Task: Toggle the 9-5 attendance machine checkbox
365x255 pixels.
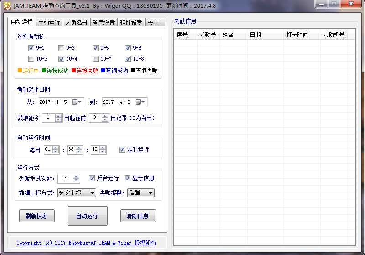Action: click(95, 48)
